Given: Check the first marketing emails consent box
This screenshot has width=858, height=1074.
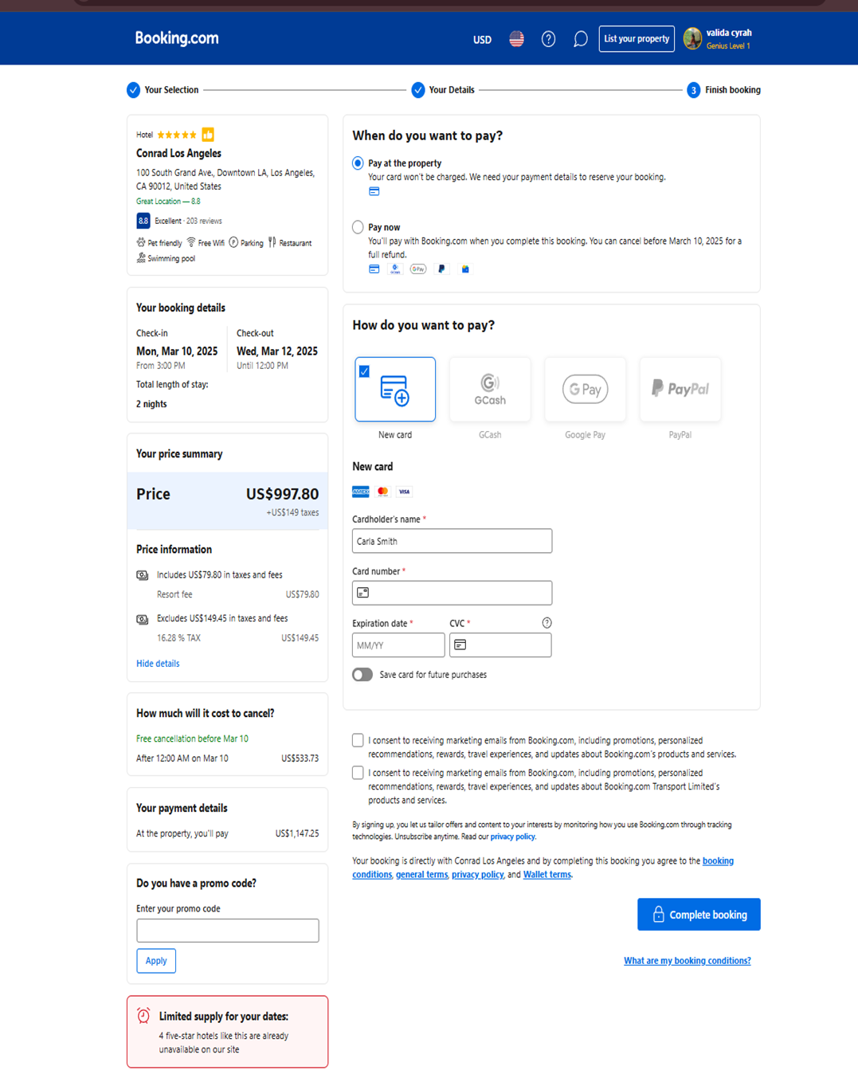Looking at the screenshot, I should pyautogui.click(x=358, y=740).
